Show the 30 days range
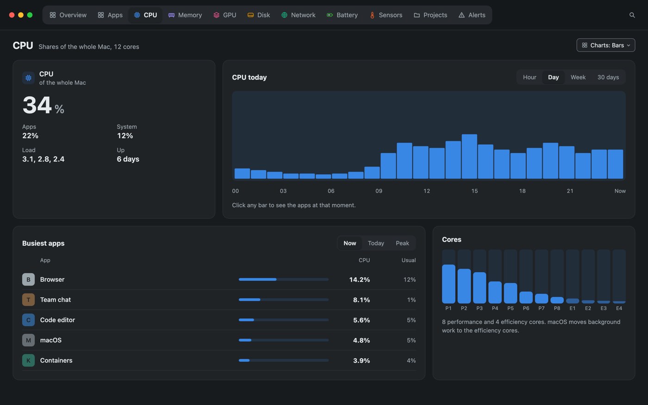The height and width of the screenshot is (405, 648). pos(608,77)
